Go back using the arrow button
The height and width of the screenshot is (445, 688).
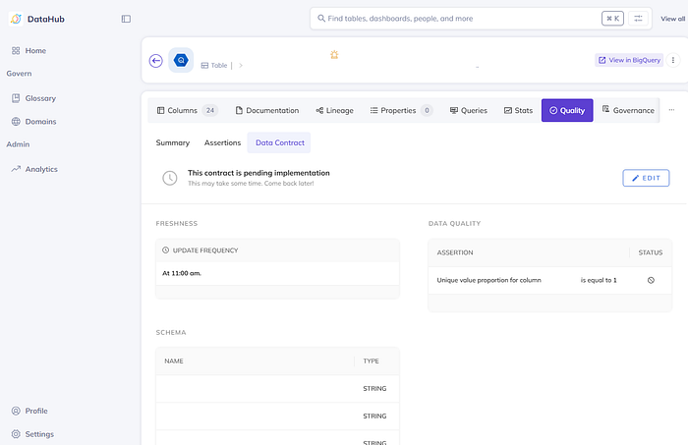(155, 61)
